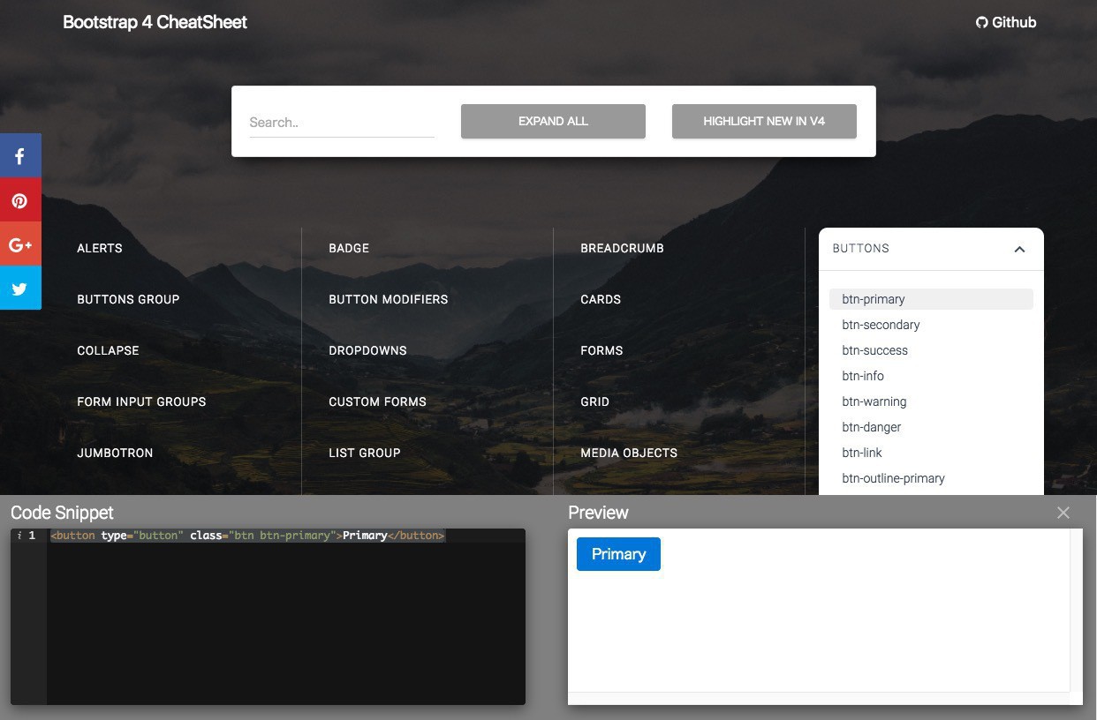
Task: Click Highlight New in V4 button
Action: click(764, 121)
